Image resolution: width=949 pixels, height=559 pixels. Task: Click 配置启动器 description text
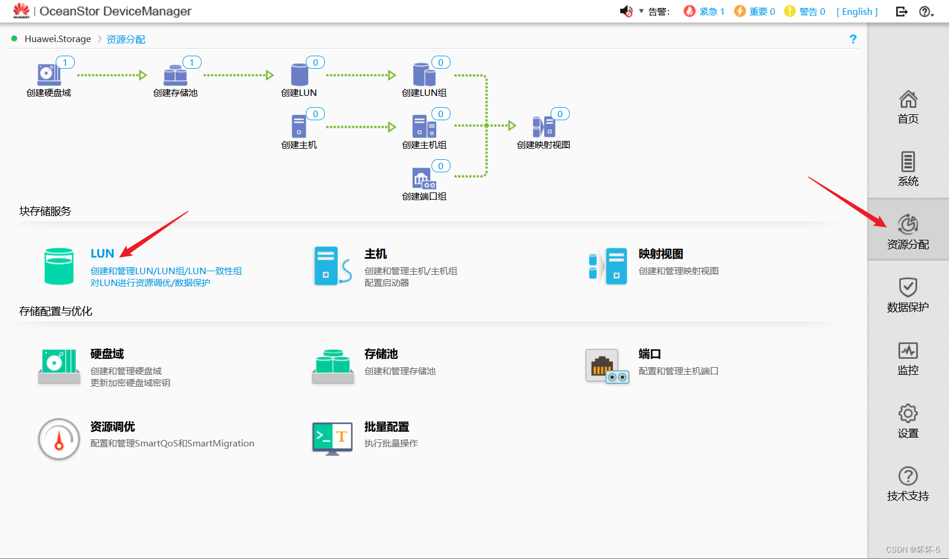pos(386,283)
